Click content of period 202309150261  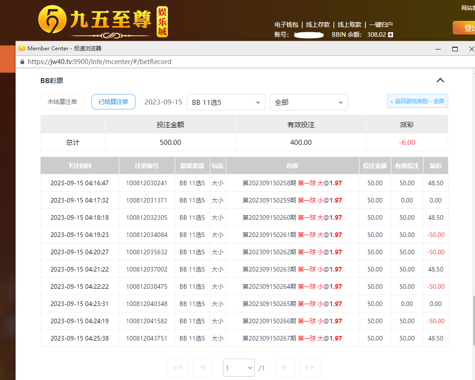[292, 235]
